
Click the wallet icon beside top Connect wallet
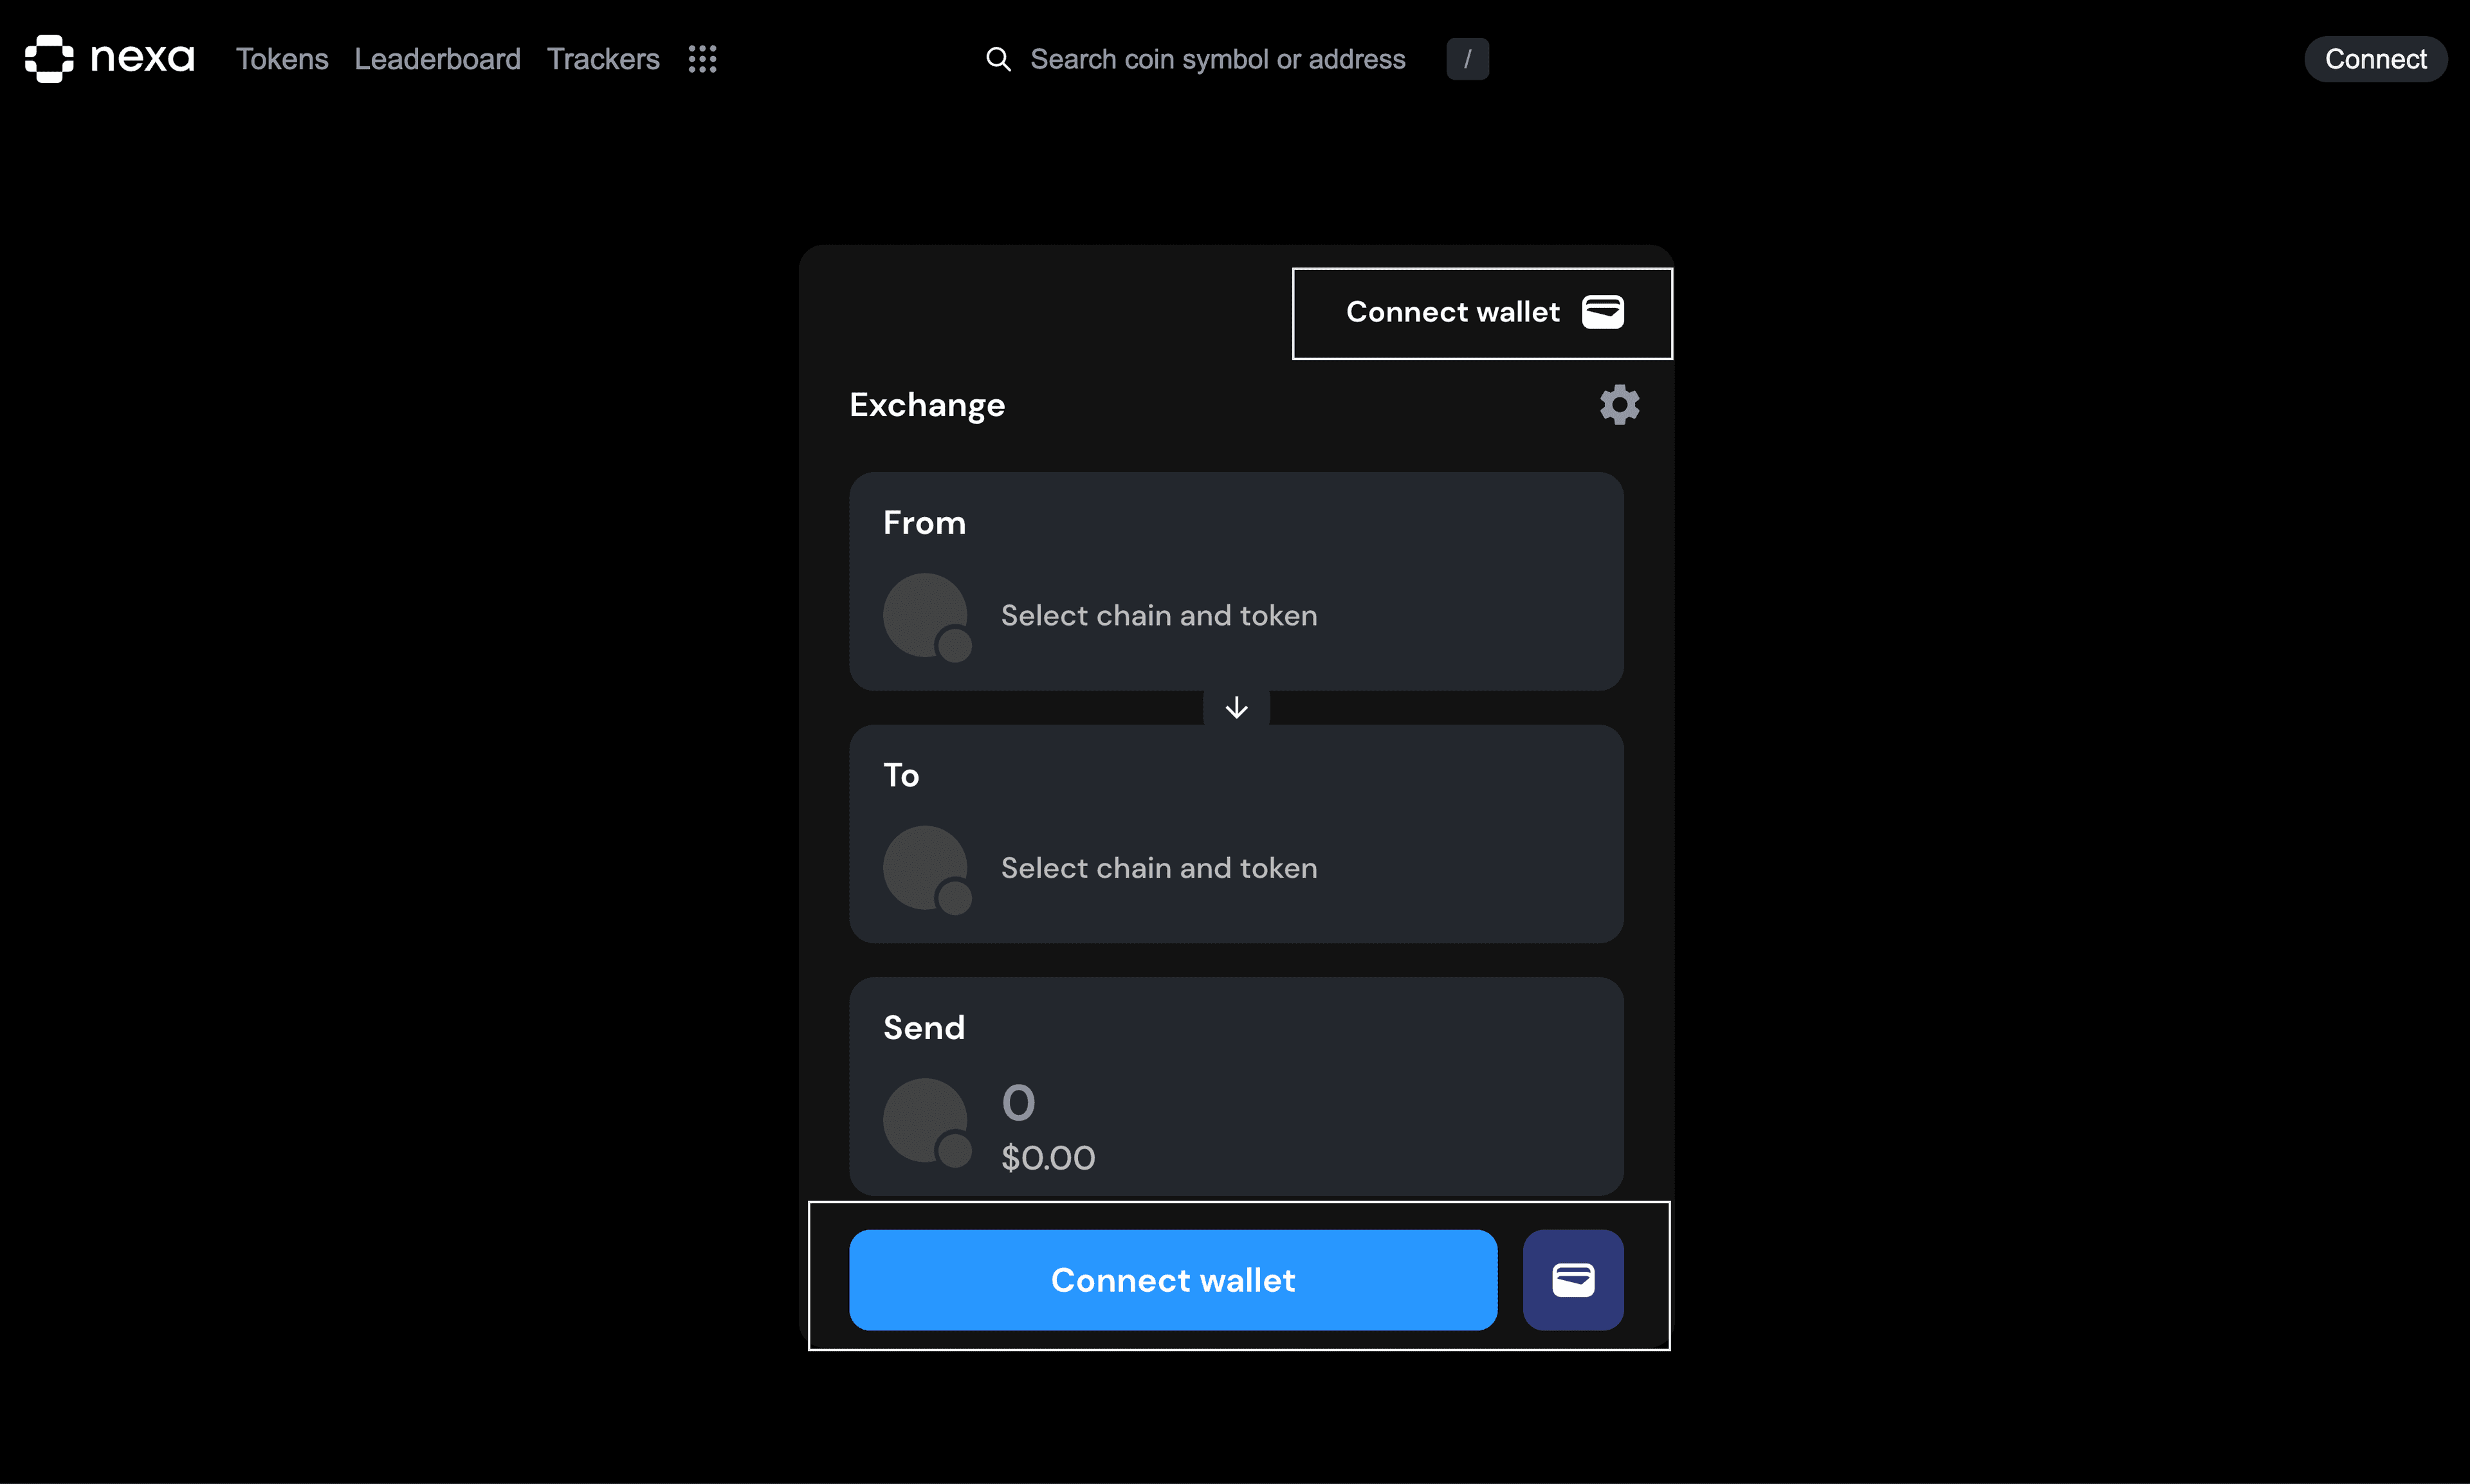pyautogui.click(x=1603, y=311)
